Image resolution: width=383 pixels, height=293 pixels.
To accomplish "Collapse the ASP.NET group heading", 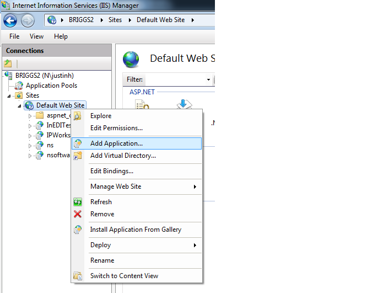I will 142,92.
